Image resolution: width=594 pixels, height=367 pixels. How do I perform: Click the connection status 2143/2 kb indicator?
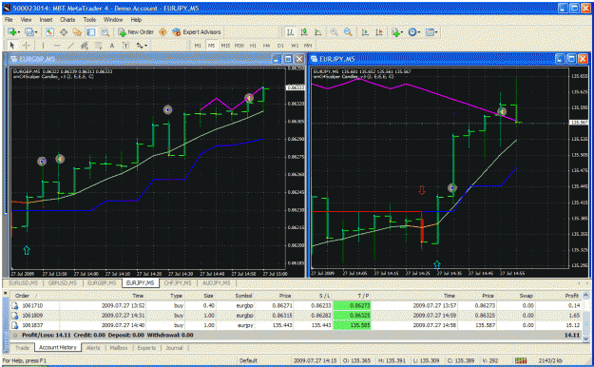tap(550, 360)
